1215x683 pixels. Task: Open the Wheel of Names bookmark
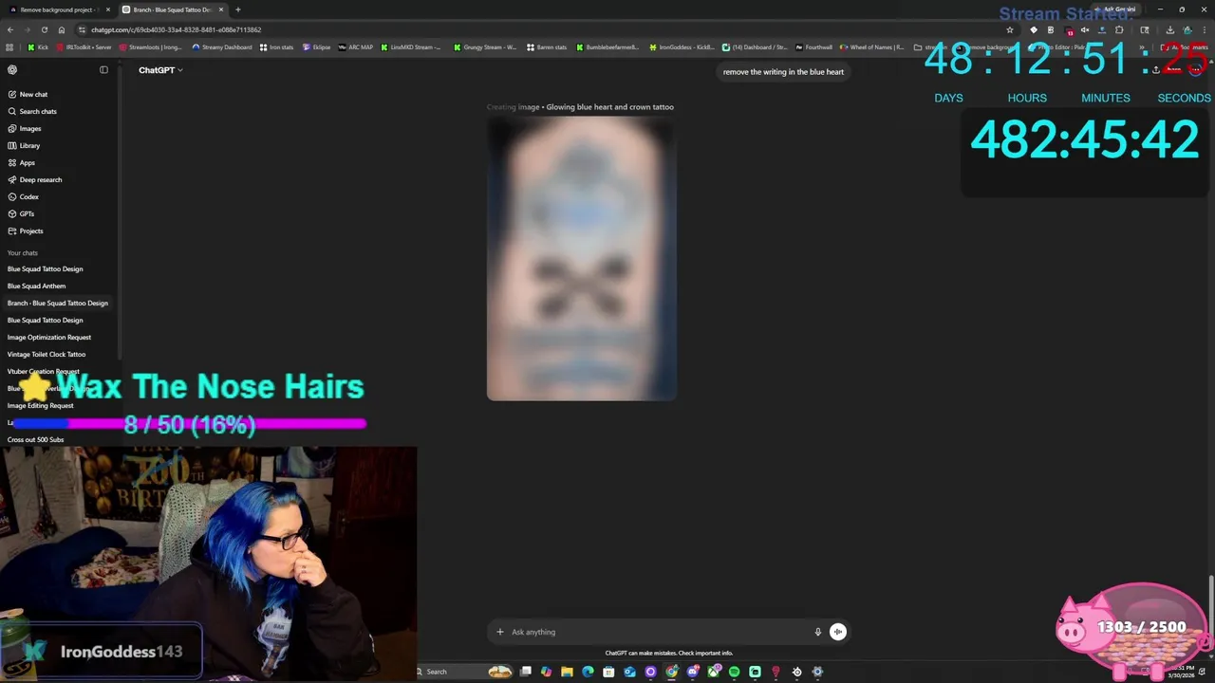coord(871,46)
